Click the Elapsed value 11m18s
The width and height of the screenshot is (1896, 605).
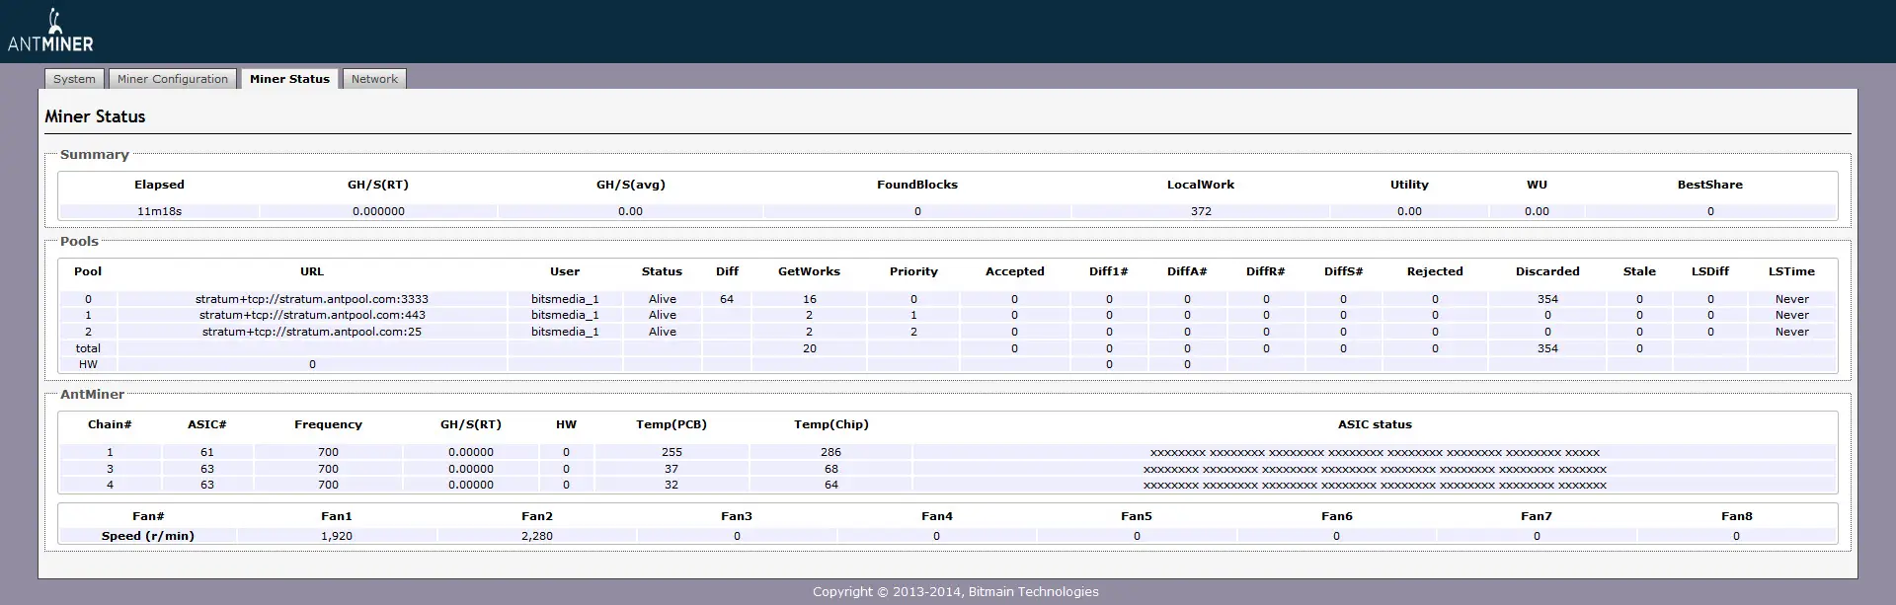[x=159, y=211]
